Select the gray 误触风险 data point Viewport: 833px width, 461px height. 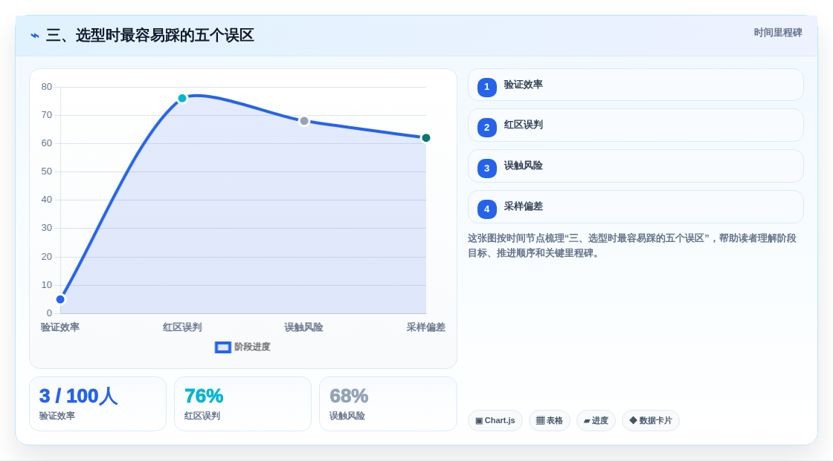(x=304, y=121)
